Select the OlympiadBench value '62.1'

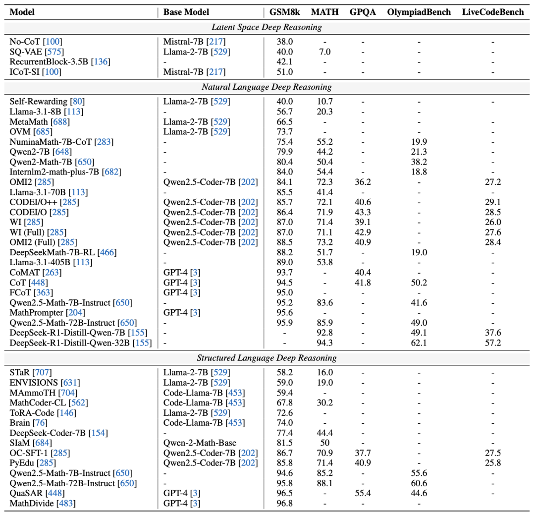[x=419, y=343]
